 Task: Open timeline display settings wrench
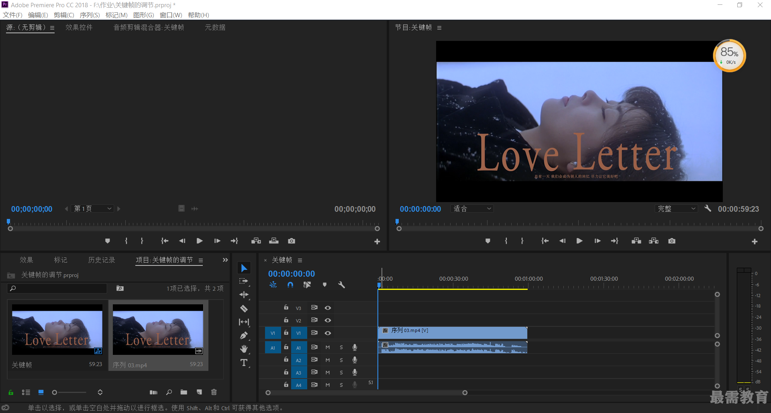click(x=342, y=285)
